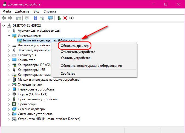This screenshot has height=133, width=185.
Task: Click the black down-arrow disable device icon
Action: [x=71, y=18]
